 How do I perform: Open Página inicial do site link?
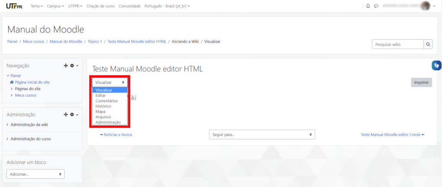point(32,82)
